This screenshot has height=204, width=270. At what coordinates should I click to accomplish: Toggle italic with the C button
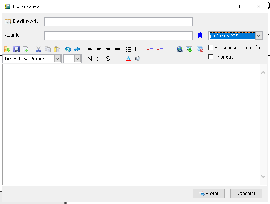tap(99, 59)
